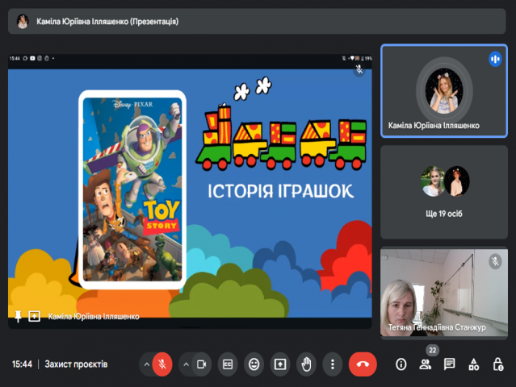This screenshot has width=516, height=387.
Task: Open meeting details info icon
Action: [x=401, y=364]
